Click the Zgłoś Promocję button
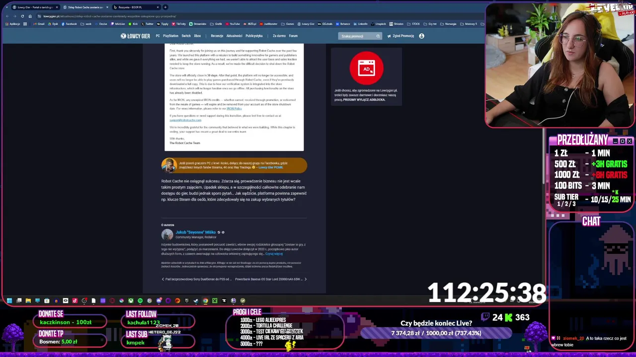Viewport: 636px width, 357px height. tap(400, 36)
